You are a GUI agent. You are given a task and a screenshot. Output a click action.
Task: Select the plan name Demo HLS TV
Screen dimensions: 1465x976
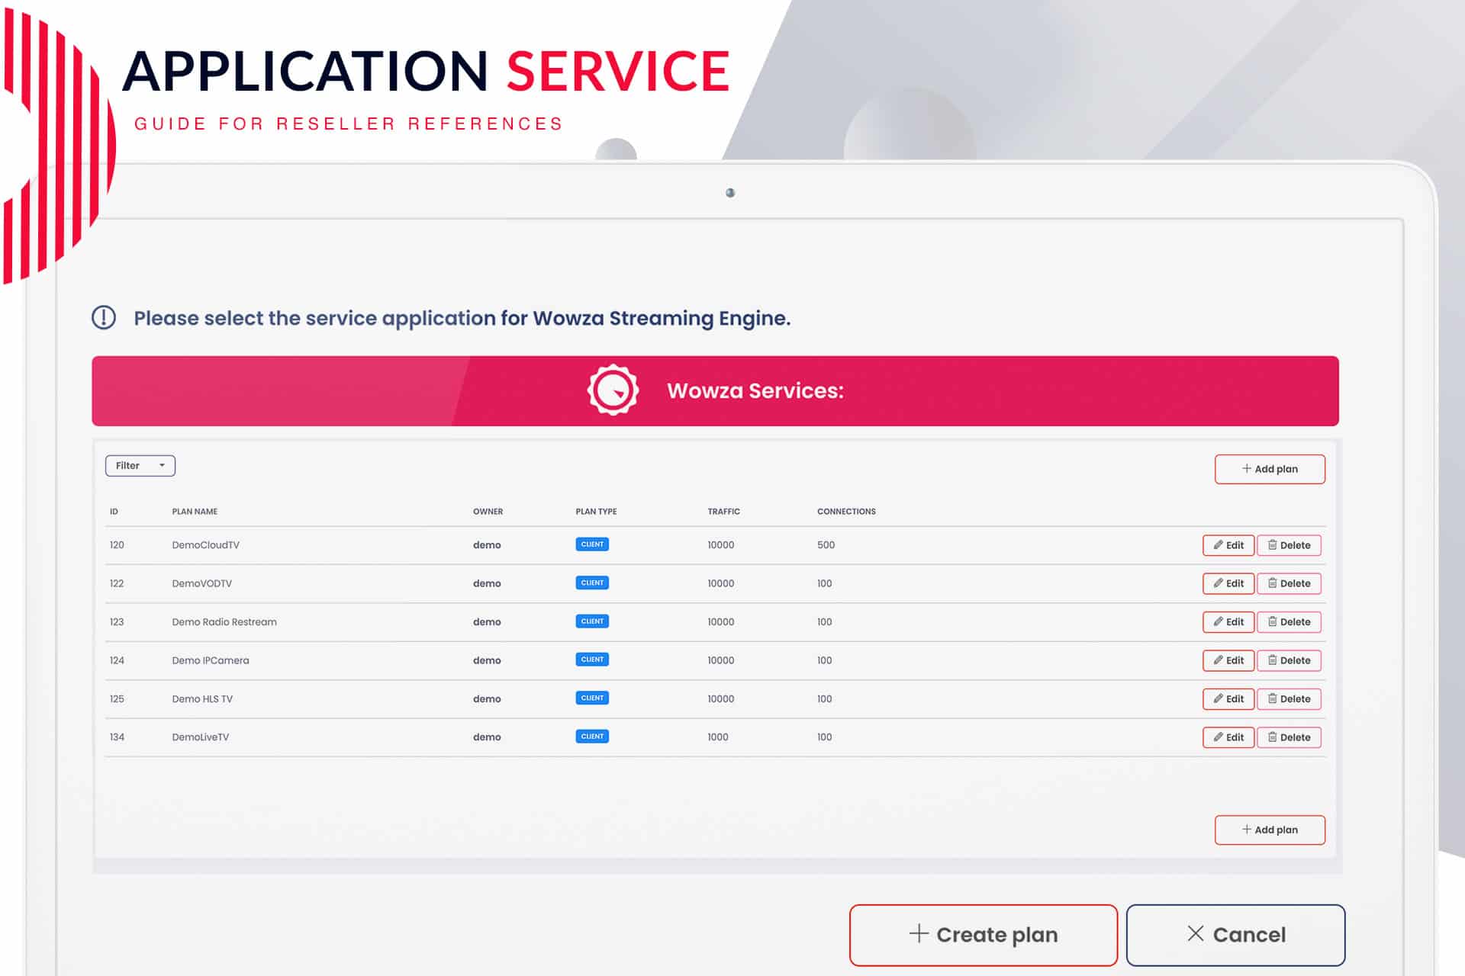202,699
